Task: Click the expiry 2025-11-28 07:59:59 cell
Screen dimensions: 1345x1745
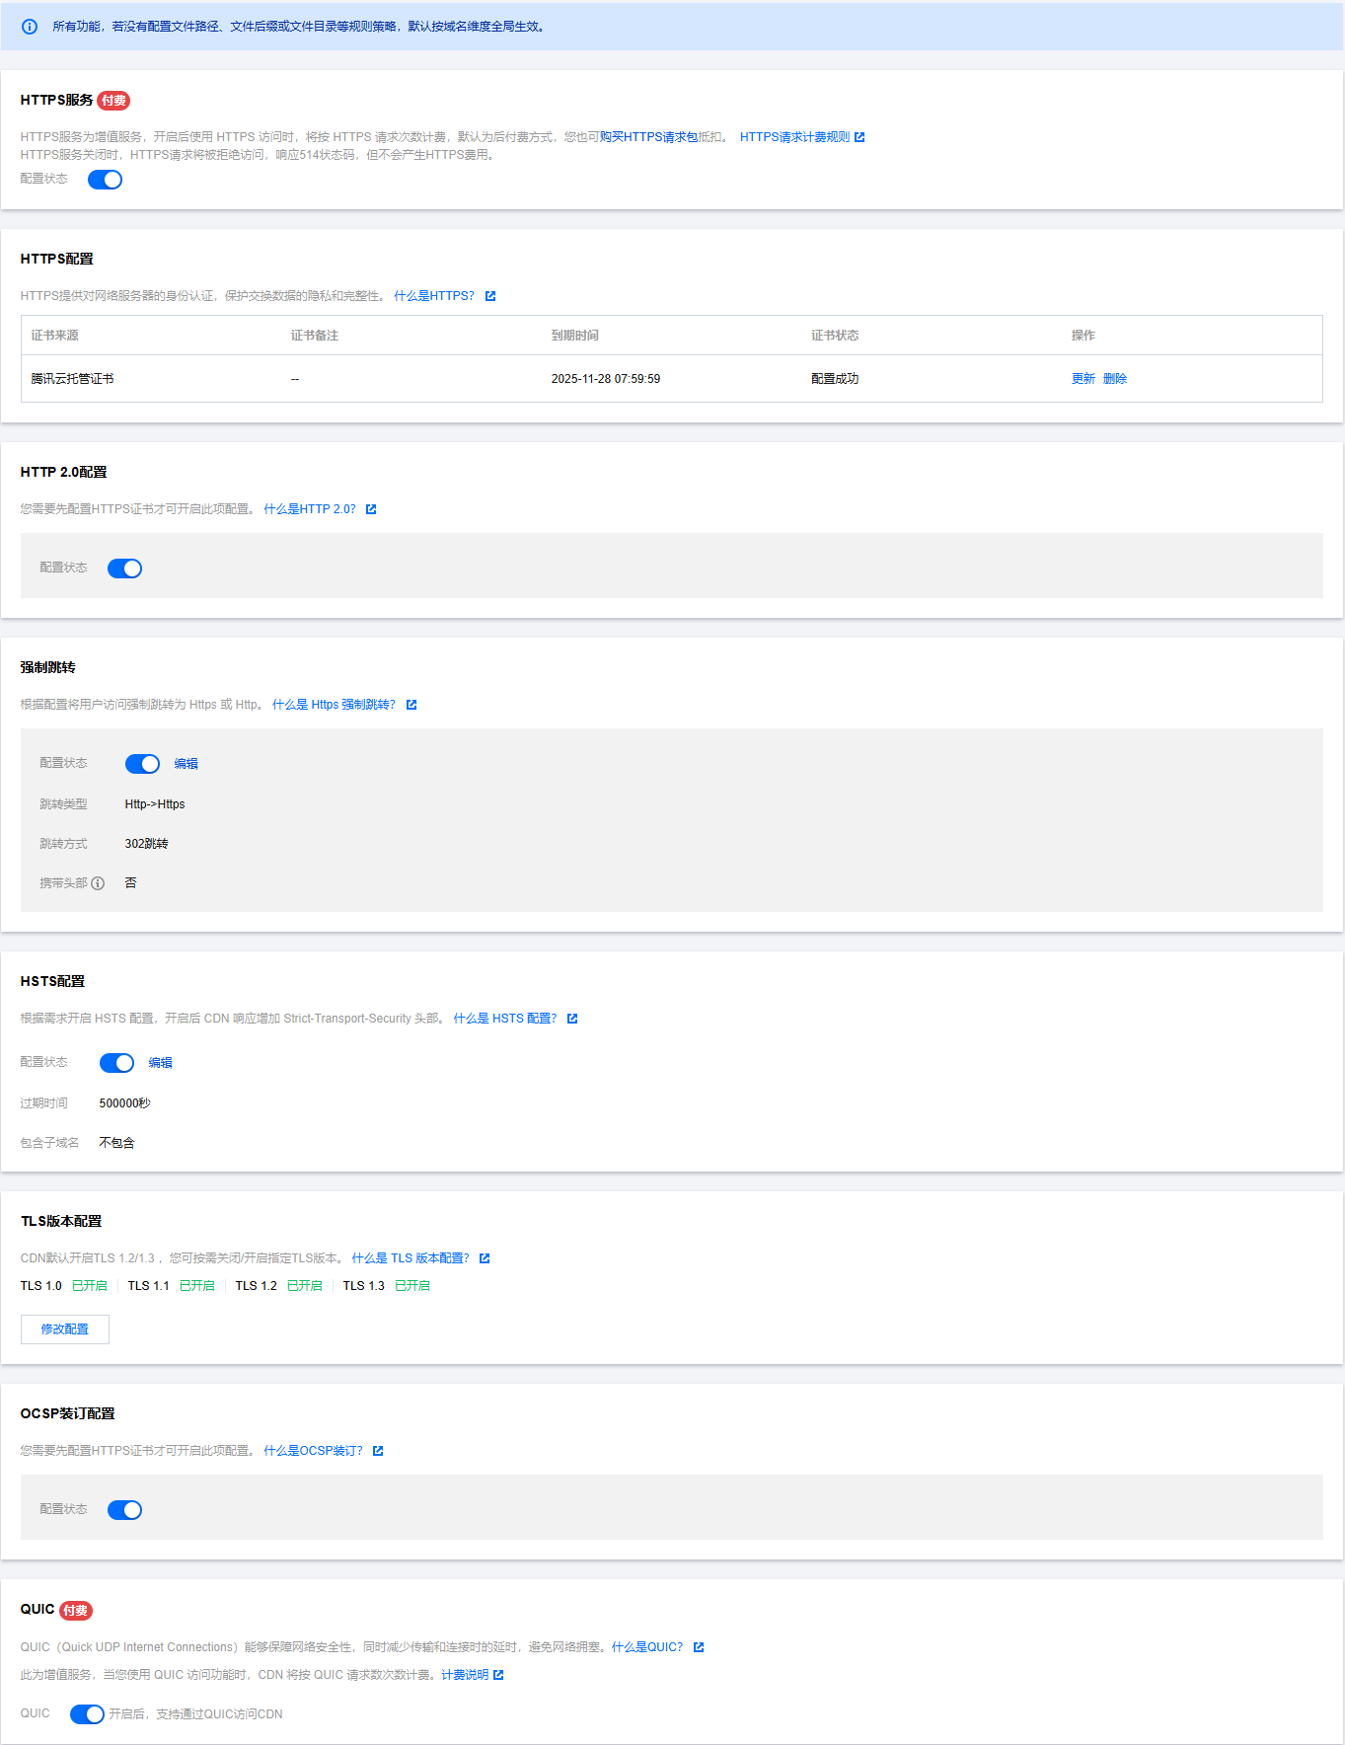Action: point(606,379)
